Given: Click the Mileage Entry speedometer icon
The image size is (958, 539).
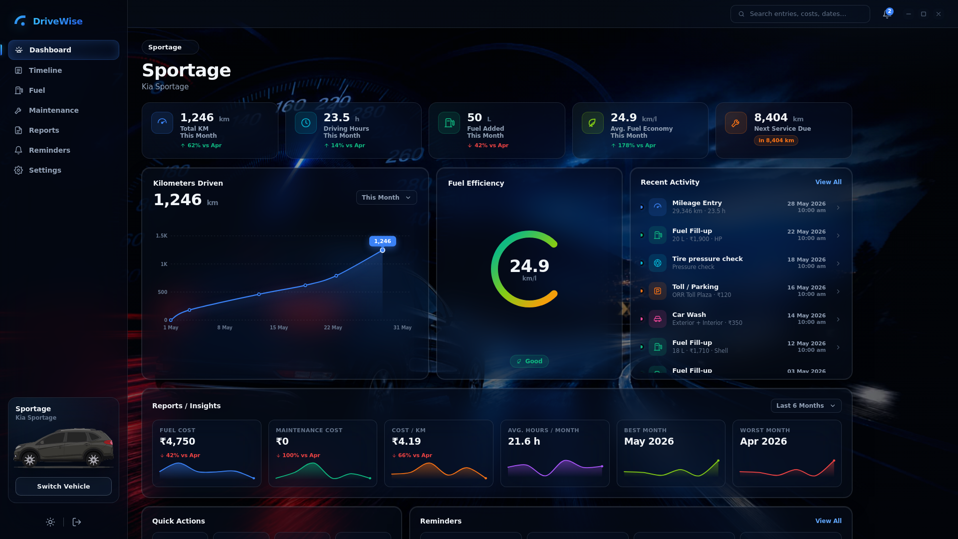Looking at the screenshot, I should click(x=658, y=207).
